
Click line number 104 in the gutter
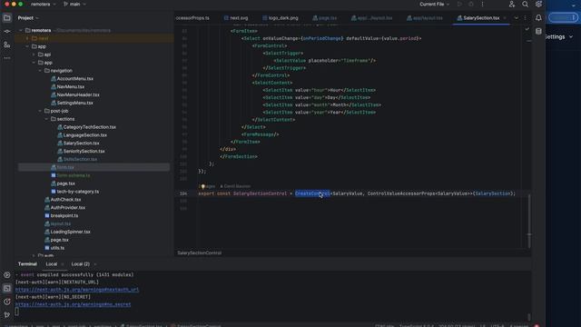coord(183,193)
